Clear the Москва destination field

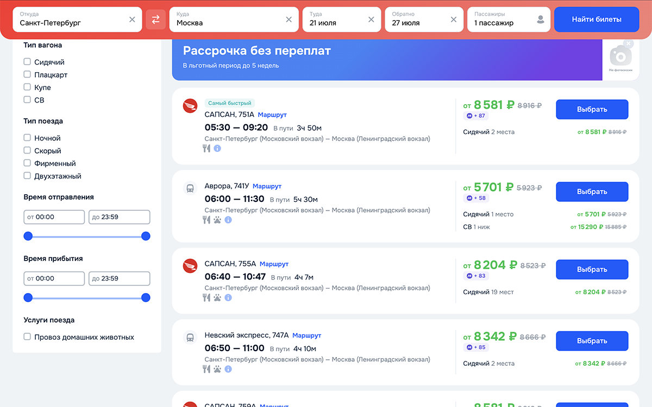pos(289,20)
